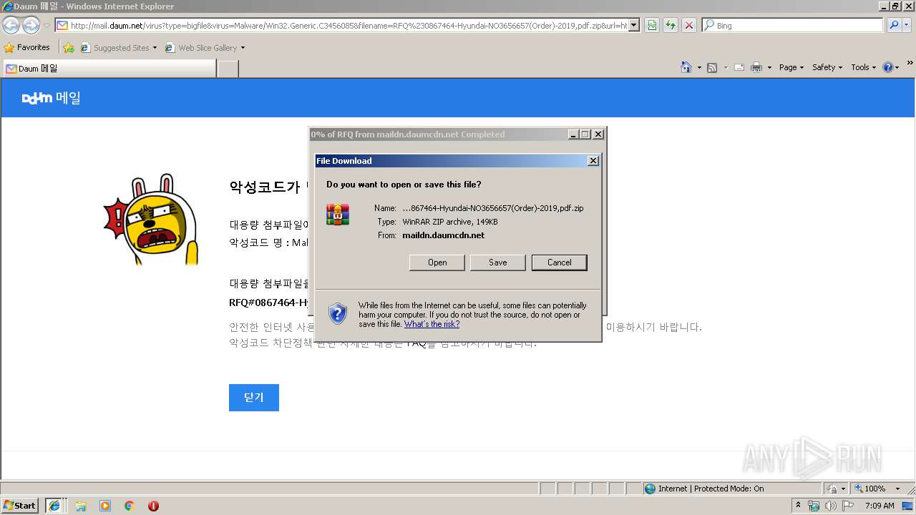Open recent pages dropdown next to Forward
The height and width of the screenshot is (515, 916).
pos(47,26)
